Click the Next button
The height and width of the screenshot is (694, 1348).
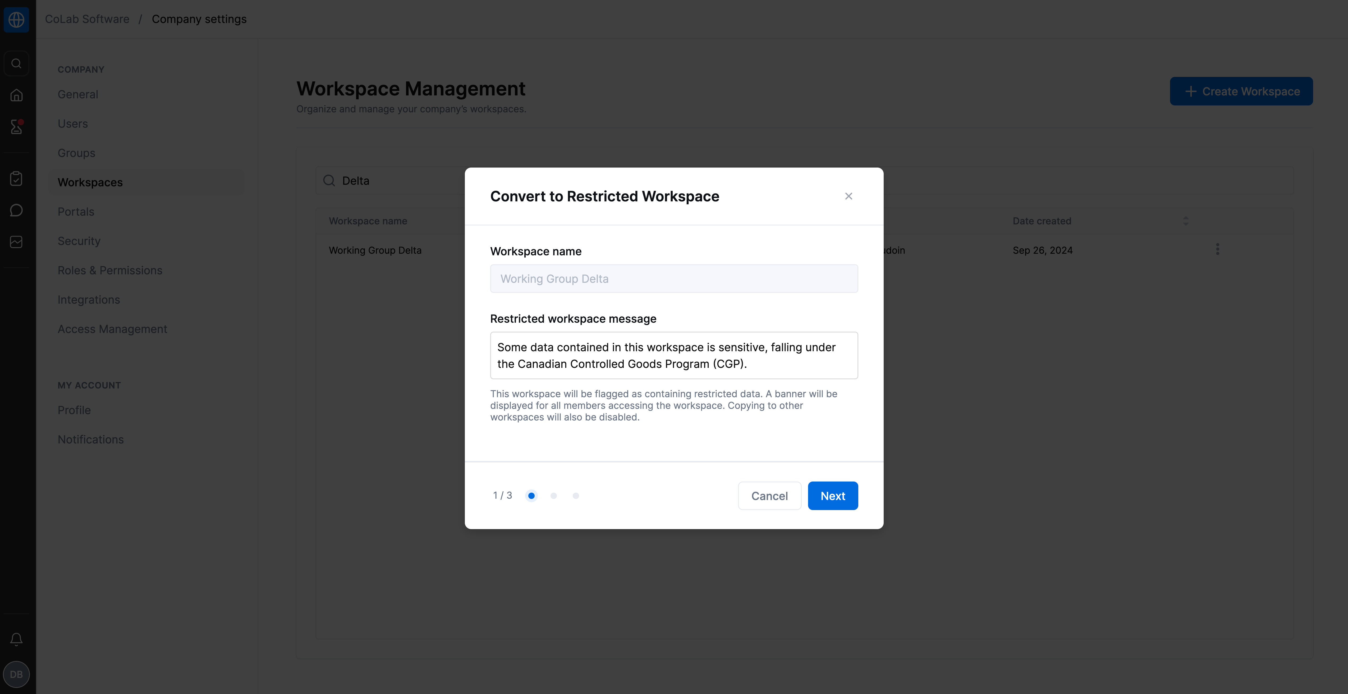833,496
